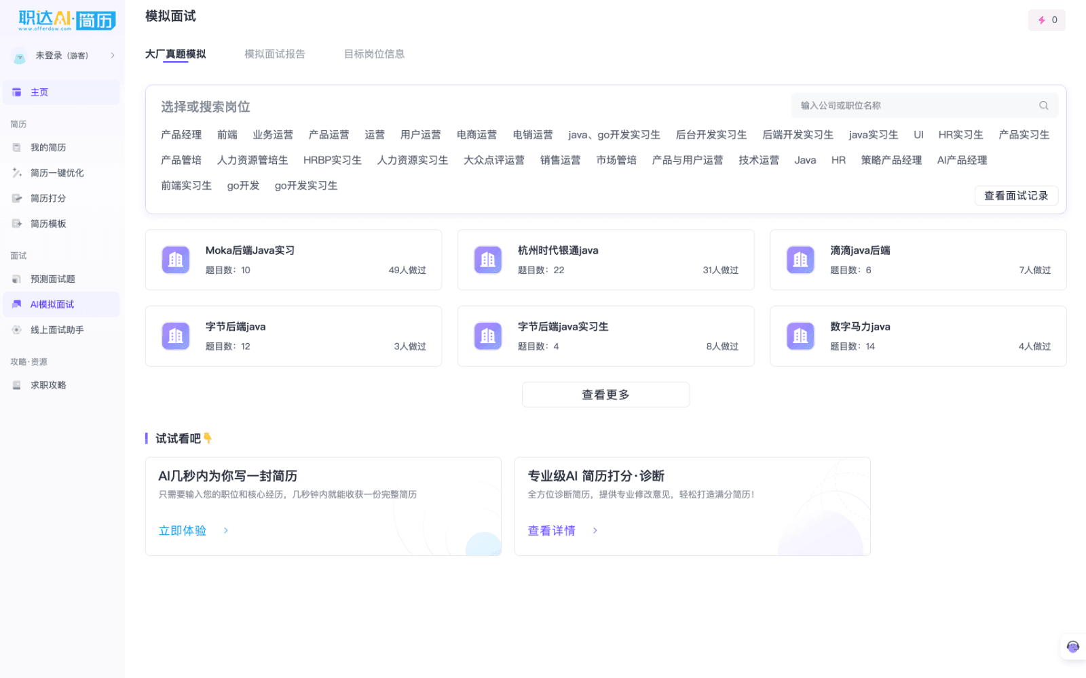Viewport: 1086px width, 678px height.
Task: Click the 简历模板 icon
Action: point(17,224)
